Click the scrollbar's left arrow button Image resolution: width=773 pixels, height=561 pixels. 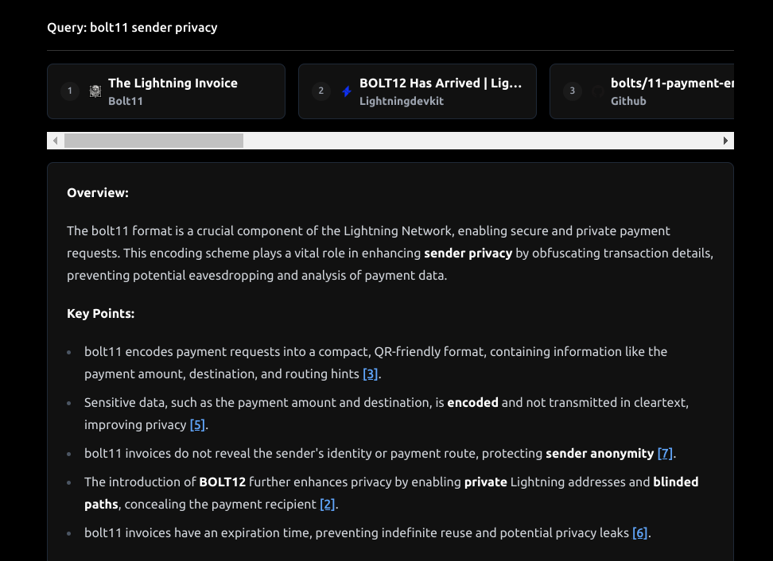pos(55,141)
